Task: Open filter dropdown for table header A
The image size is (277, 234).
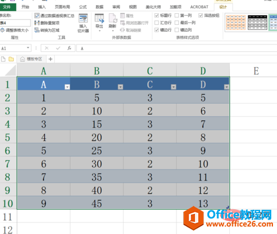Action: coord(67,87)
